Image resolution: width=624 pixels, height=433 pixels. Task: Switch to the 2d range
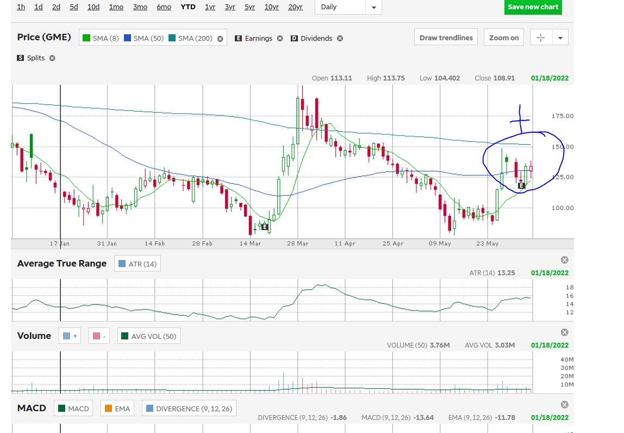(56, 7)
